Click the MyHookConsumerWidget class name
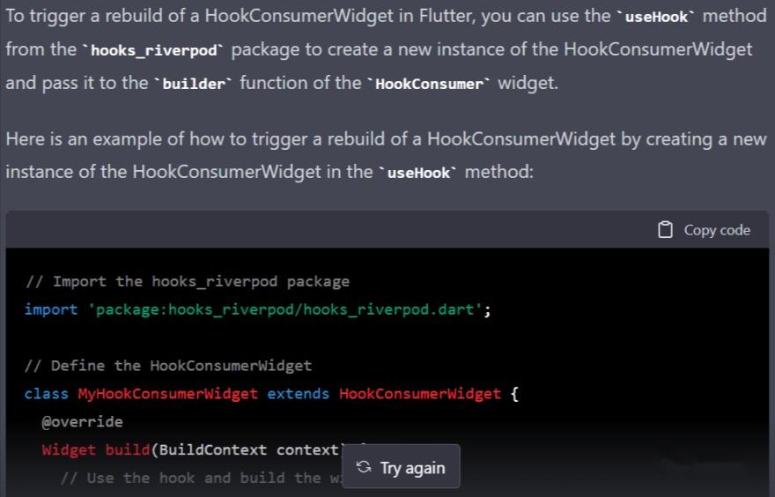The height and width of the screenshot is (497, 775). tap(168, 394)
